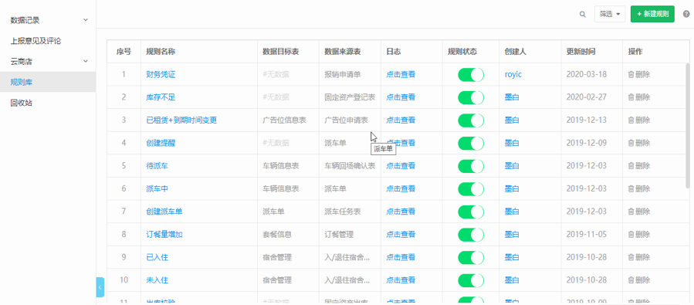Click 车辆回场确认表 source table cell
The width and height of the screenshot is (694, 305).
coord(350,166)
